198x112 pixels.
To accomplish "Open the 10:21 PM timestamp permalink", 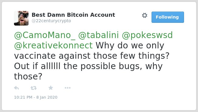I will (x=23, y=97).
